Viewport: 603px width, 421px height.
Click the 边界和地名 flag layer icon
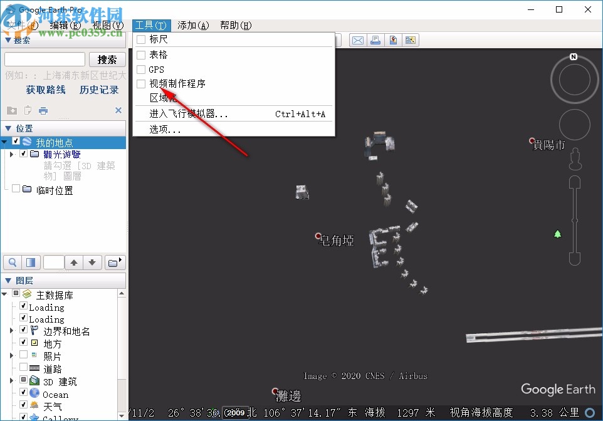pyautogui.click(x=34, y=330)
